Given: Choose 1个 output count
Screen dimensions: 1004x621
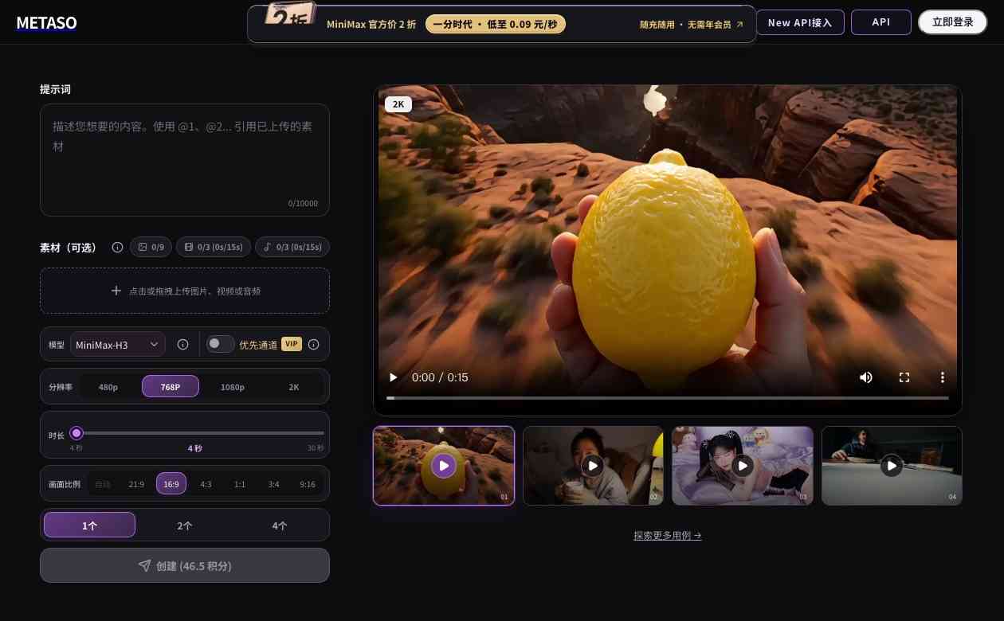Looking at the screenshot, I should 89,525.
